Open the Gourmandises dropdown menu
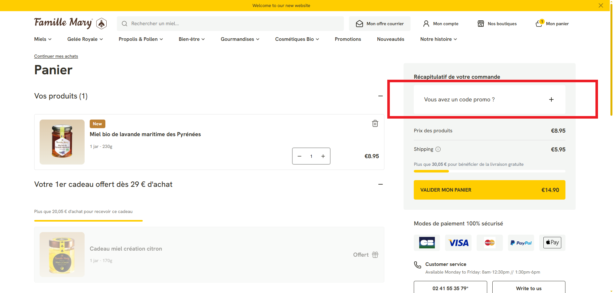Screen dimensions: 613x293 (240, 39)
